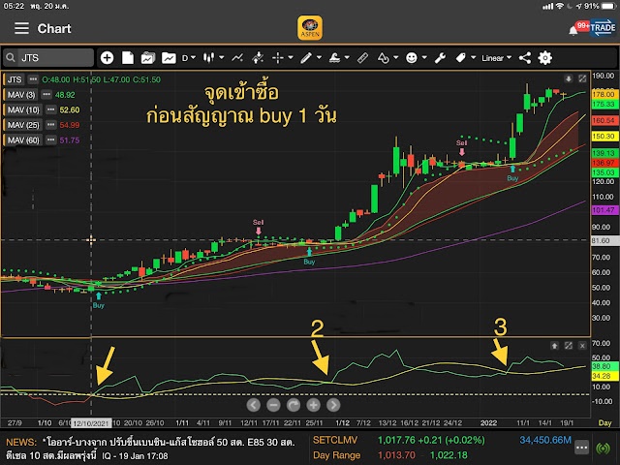Select the crosshair cursor tool
620x465 pixels.
(278, 58)
